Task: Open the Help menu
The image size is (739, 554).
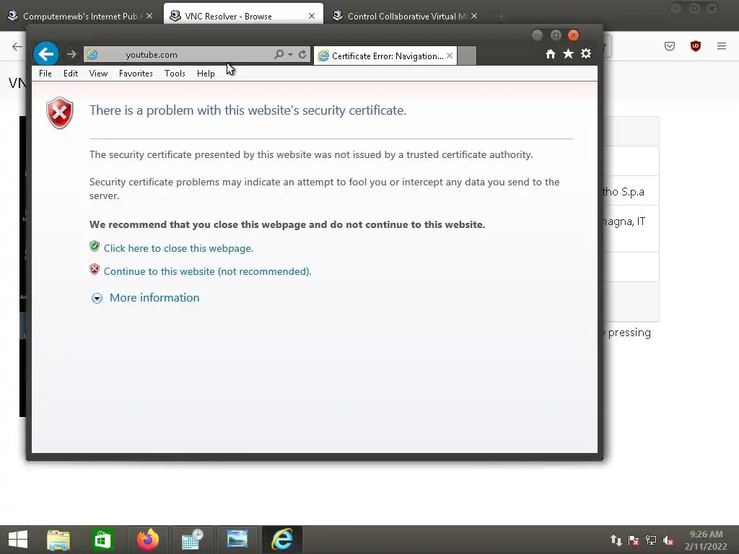Action: [206, 74]
